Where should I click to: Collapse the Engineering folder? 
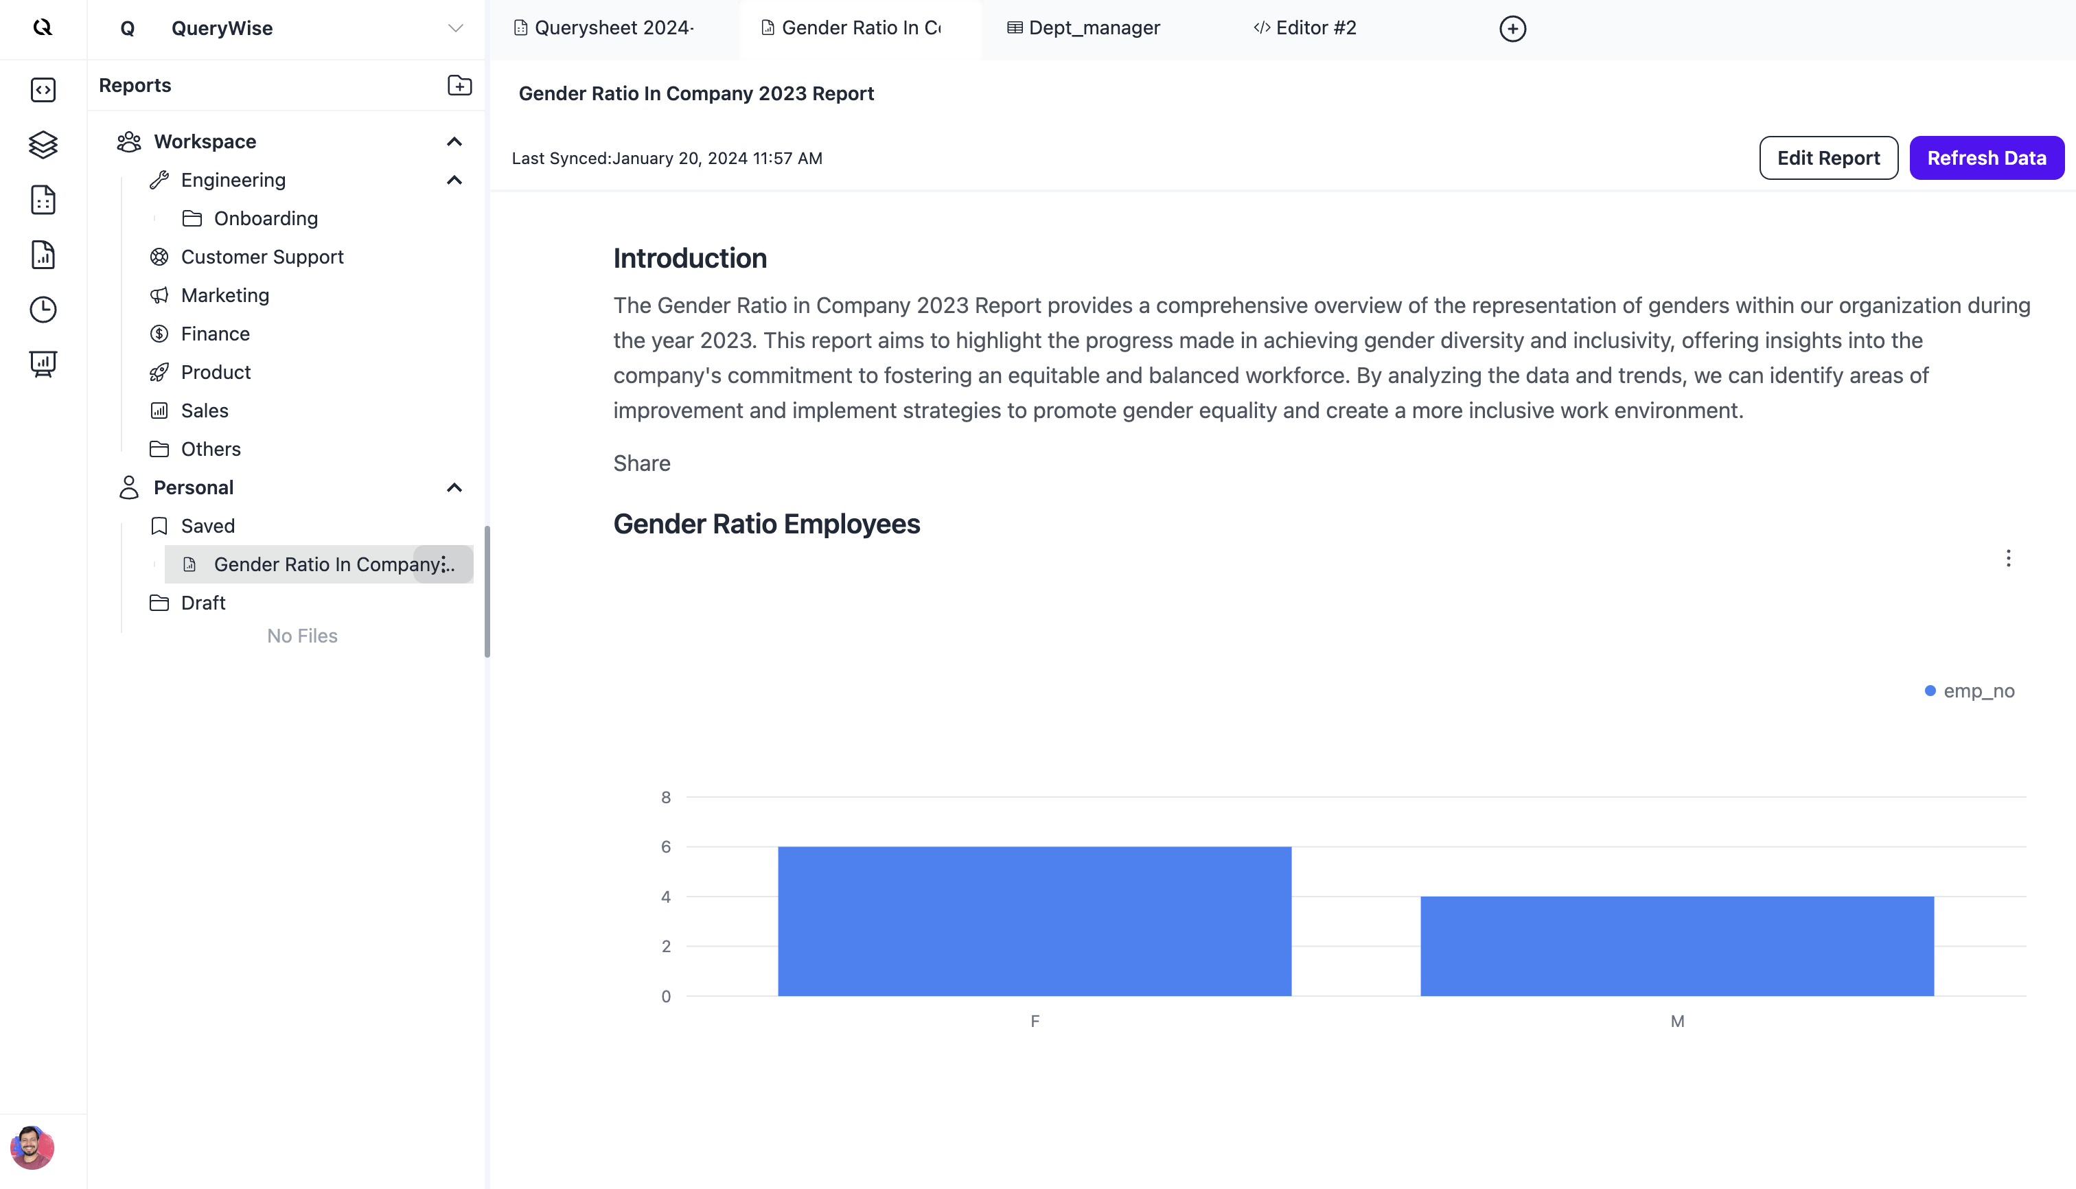coord(455,181)
